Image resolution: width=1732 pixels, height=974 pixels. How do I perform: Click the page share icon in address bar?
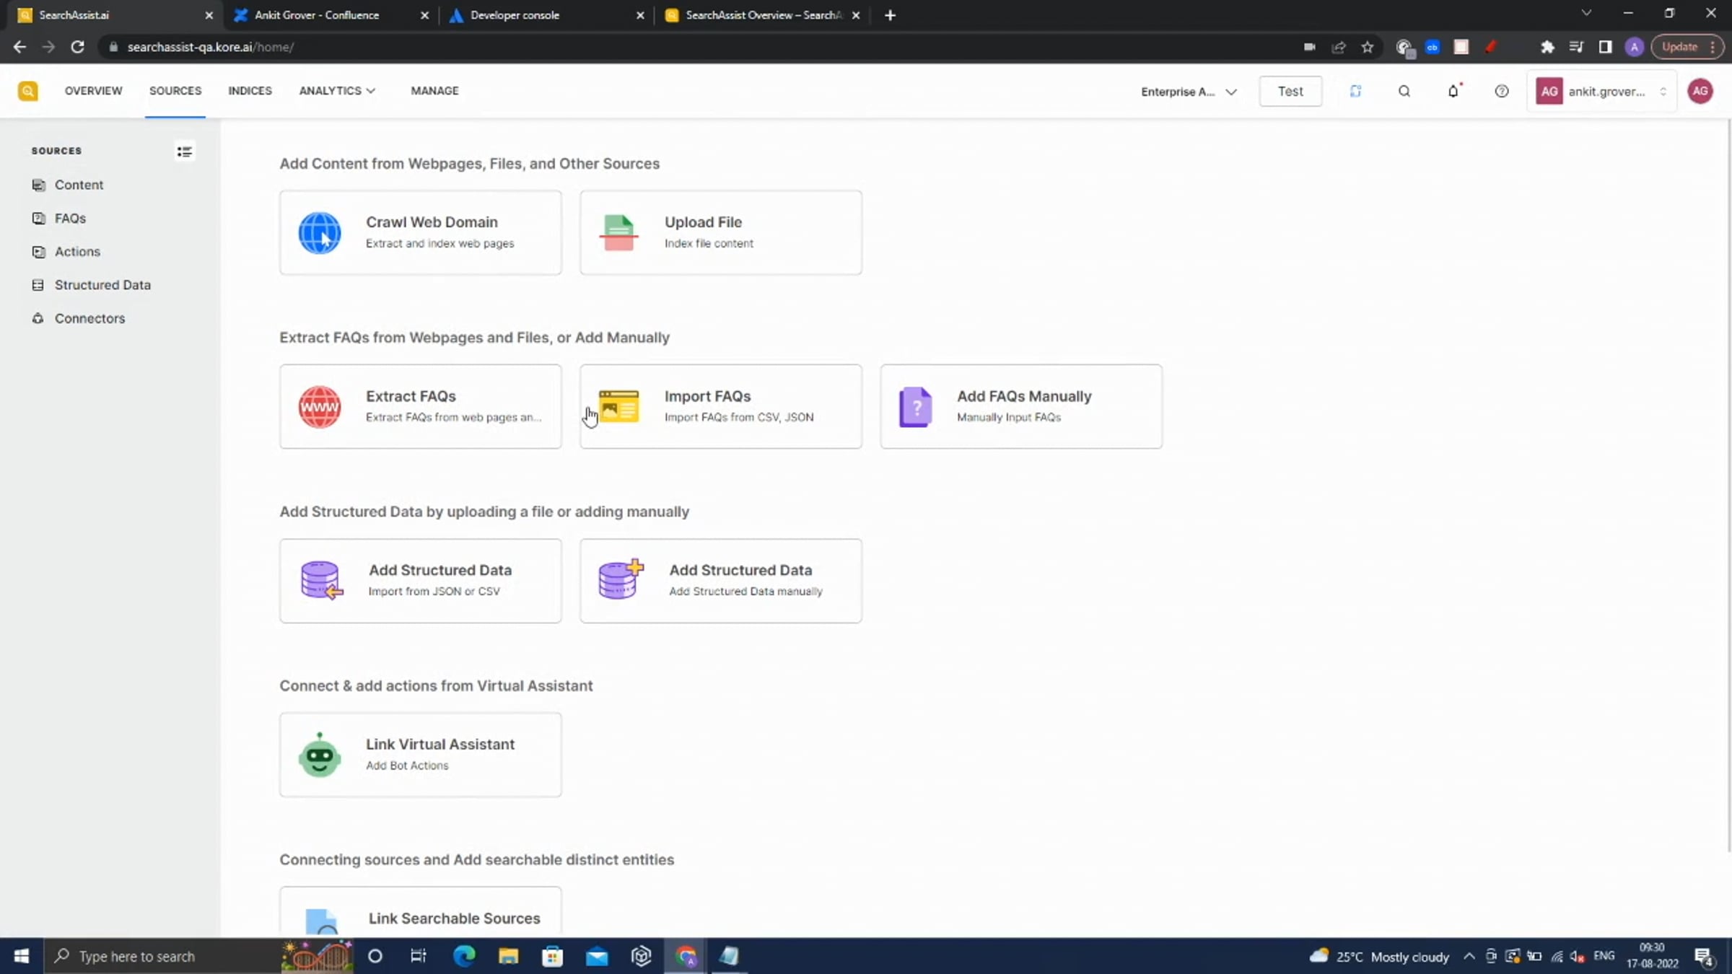(1339, 47)
